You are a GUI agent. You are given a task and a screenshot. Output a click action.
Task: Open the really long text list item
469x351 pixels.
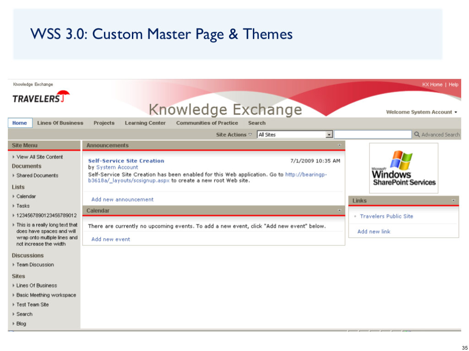click(x=47, y=234)
